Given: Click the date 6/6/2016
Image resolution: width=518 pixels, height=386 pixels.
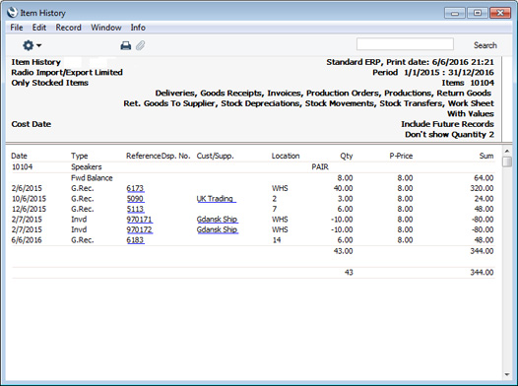Looking at the screenshot, I should pyautogui.click(x=27, y=240).
